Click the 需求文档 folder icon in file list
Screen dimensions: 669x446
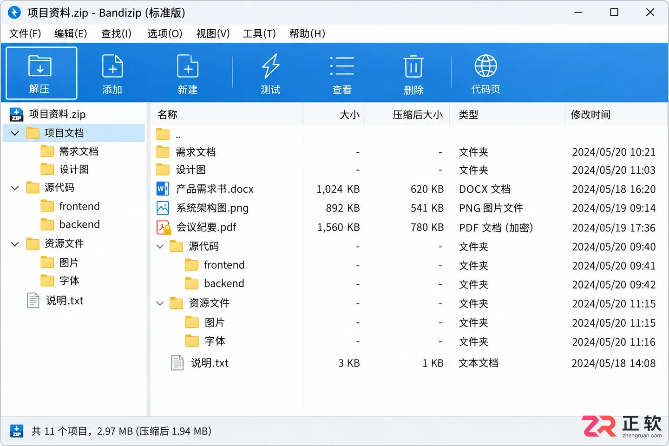[x=163, y=152]
